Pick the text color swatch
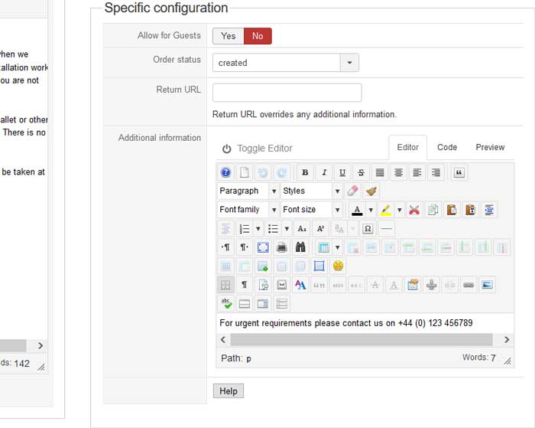 (x=356, y=210)
